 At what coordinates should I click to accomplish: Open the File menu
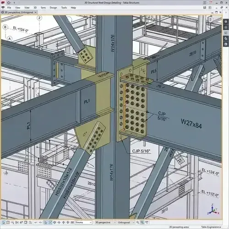[9, 7]
